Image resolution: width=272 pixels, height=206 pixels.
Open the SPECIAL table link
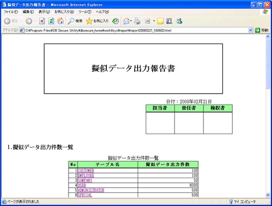[85, 195]
